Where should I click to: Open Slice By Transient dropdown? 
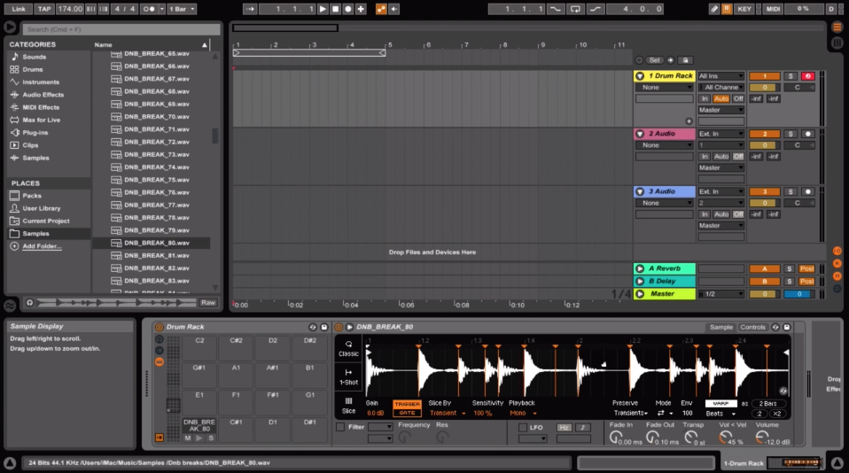[448, 414]
